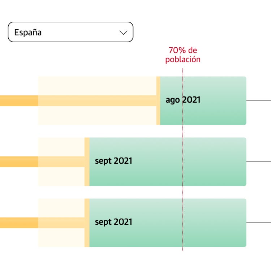Click the orange line left of the top bar
271x271 pixels.
coord(19,101)
